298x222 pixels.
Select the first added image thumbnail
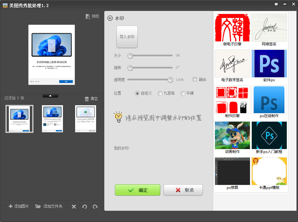pos(19,119)
